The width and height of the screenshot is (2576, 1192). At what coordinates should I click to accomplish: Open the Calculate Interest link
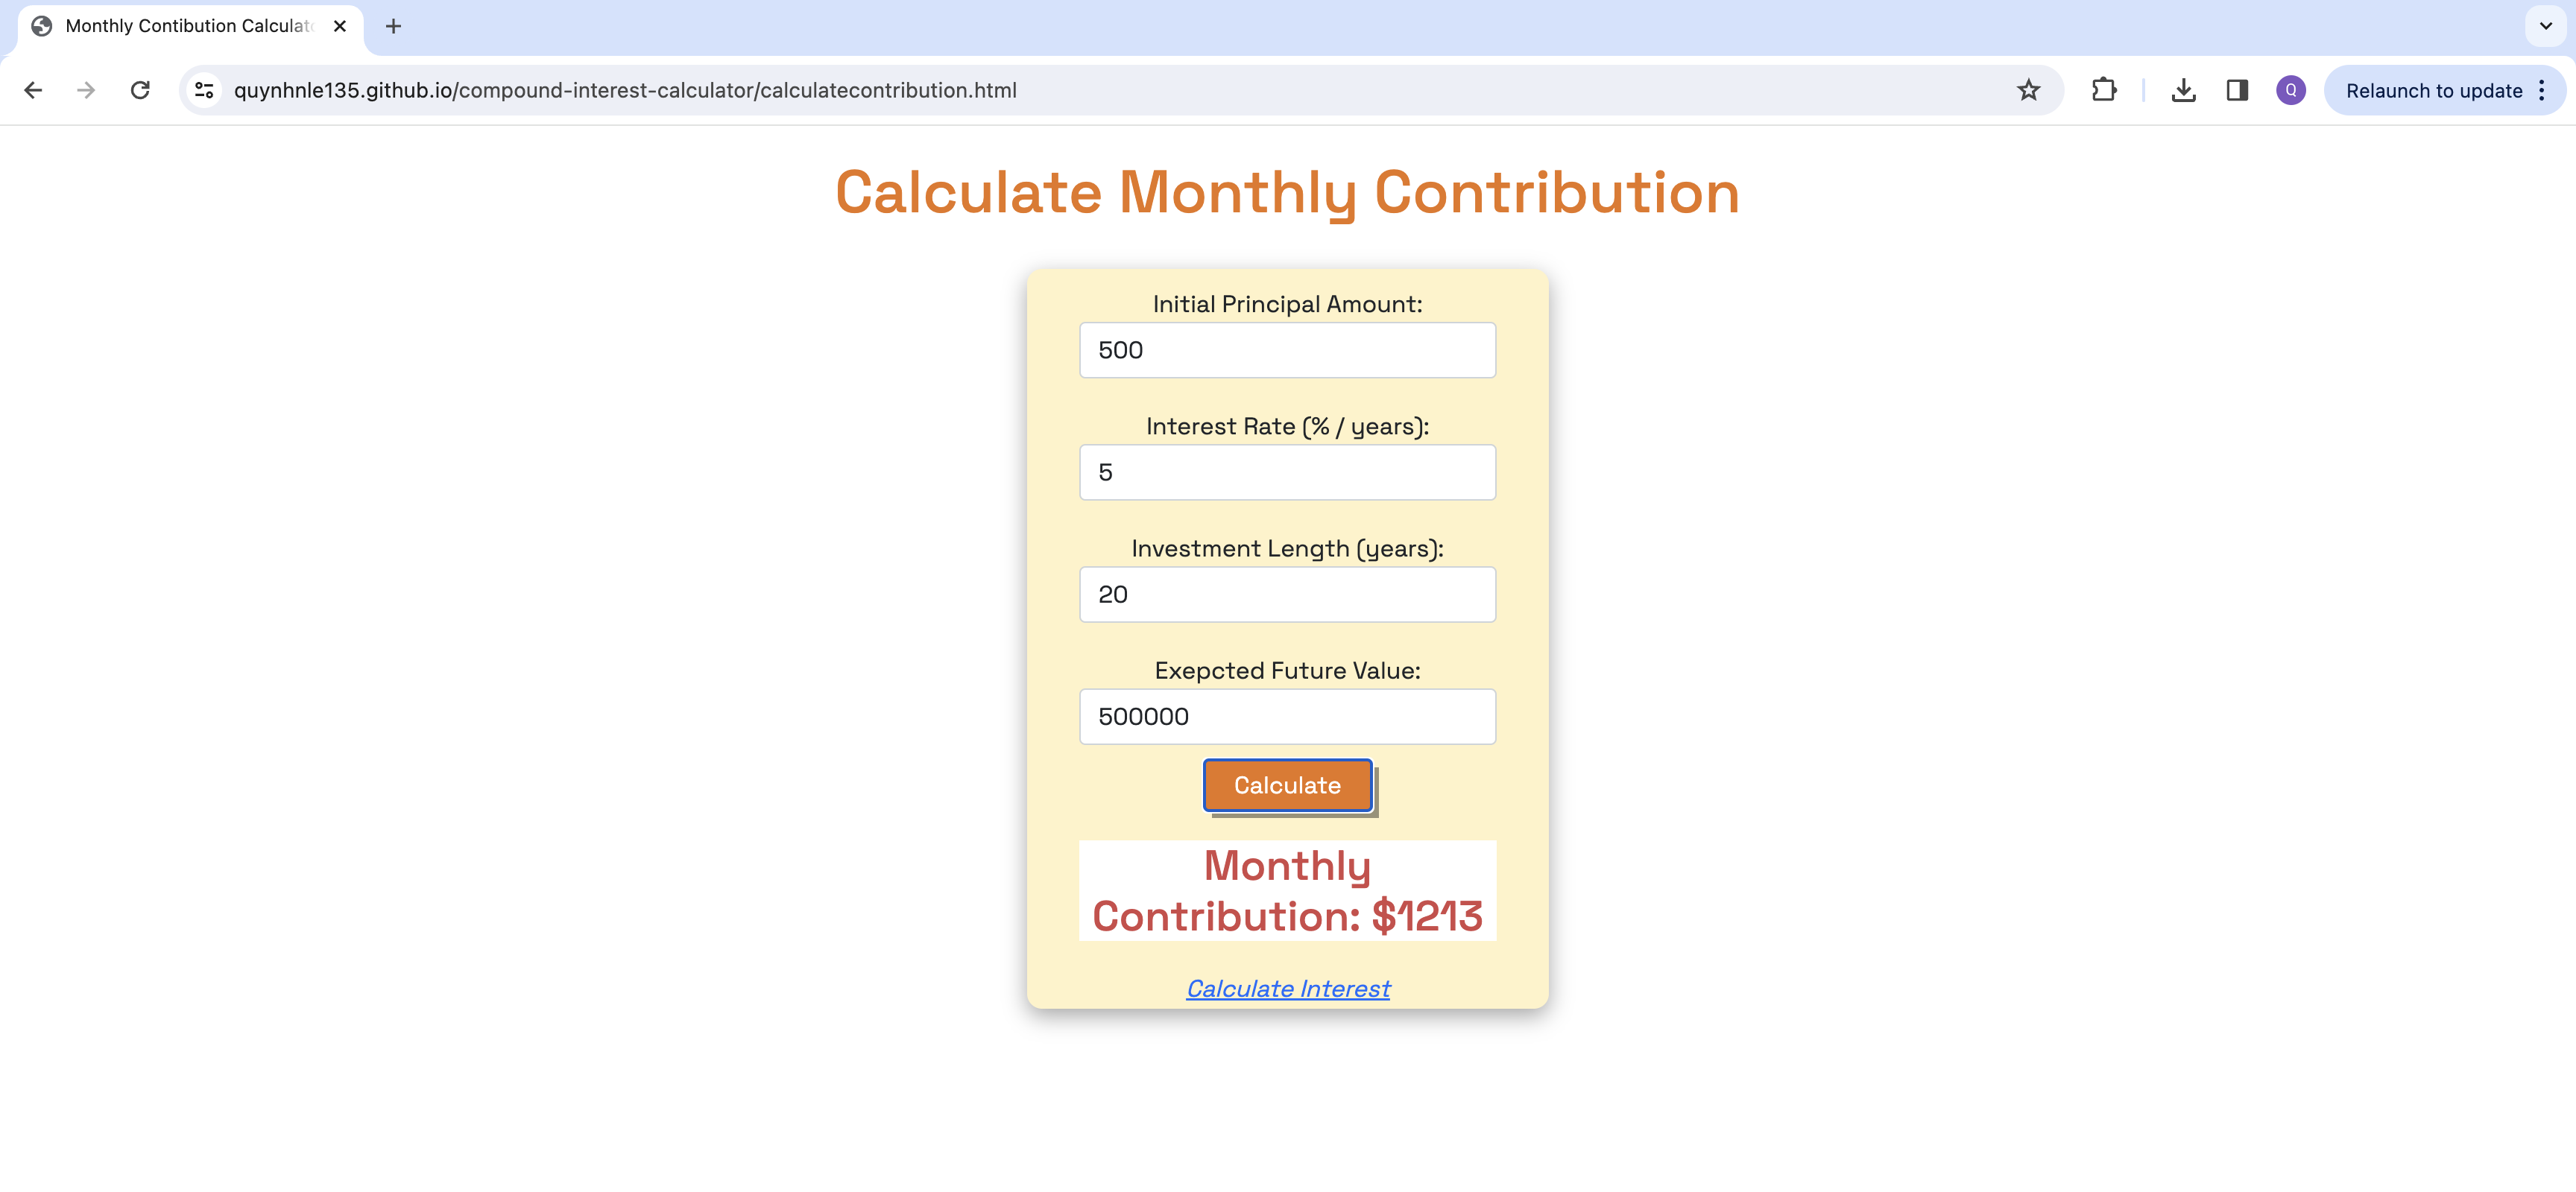pos(1287,987)
